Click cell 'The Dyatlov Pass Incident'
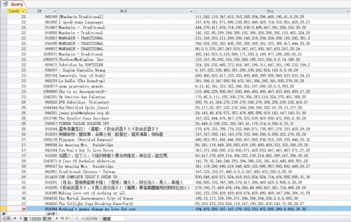Image resolution: width=351 pixels, height=222 pixels. pyautogui.click(x=126, y=118)
